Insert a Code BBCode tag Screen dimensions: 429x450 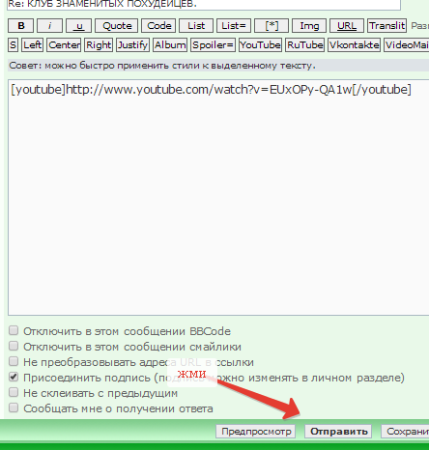[158, 25]
